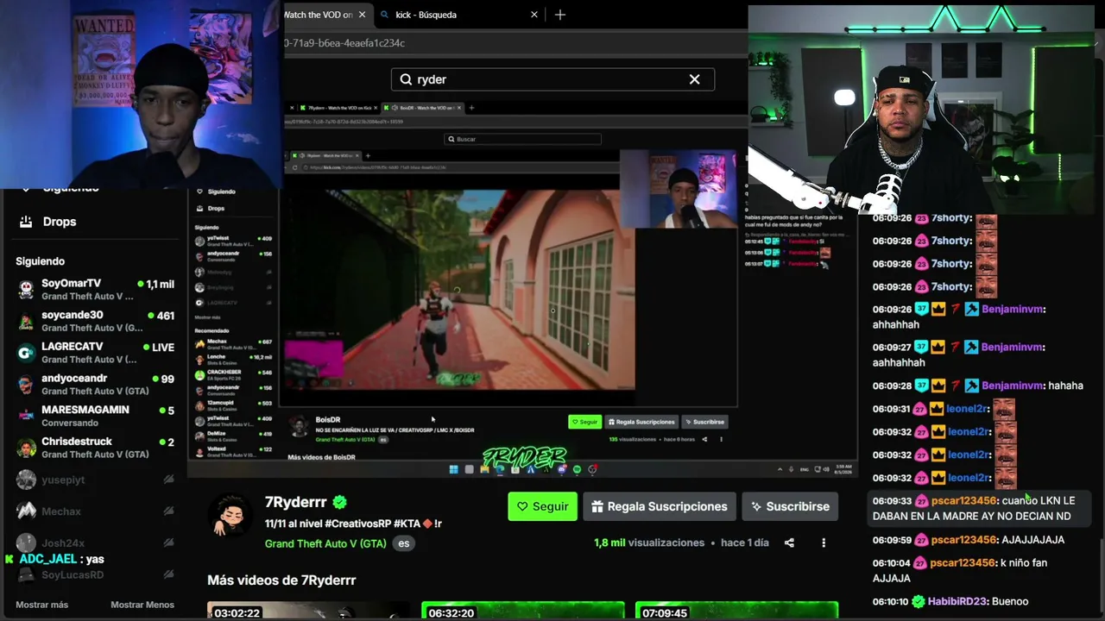Image resolution: width=1105 pixels, height=621 pixels.
Task: Click the offline icon next to yusepiyt
Action: pyautogui.click(x=168, y=480)
